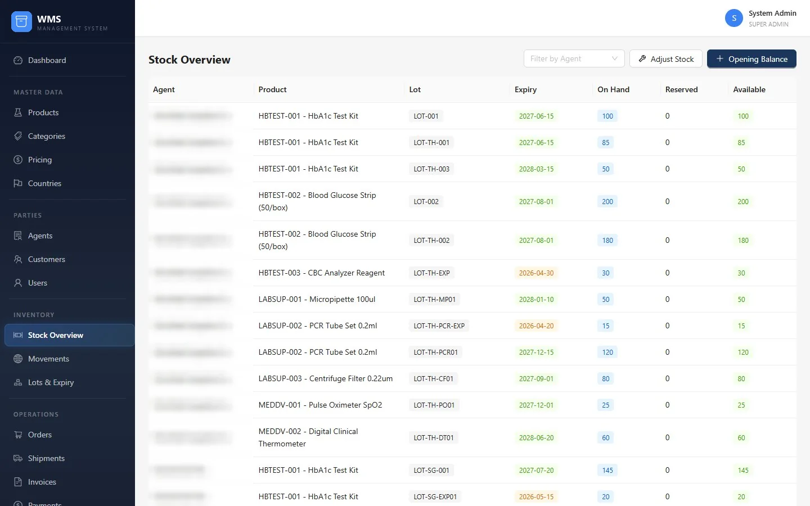Screen dimensions: 810x506
Task: Click product LABSUP-001 - Micropipette 100ul
Action: 317,299
